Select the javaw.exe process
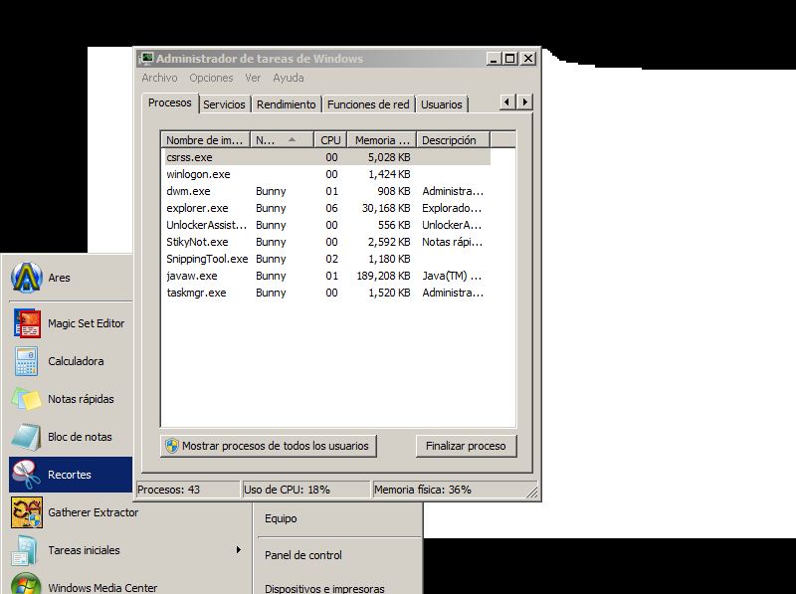The width and height of the screenshot is (796, 594). coord(327,276)
